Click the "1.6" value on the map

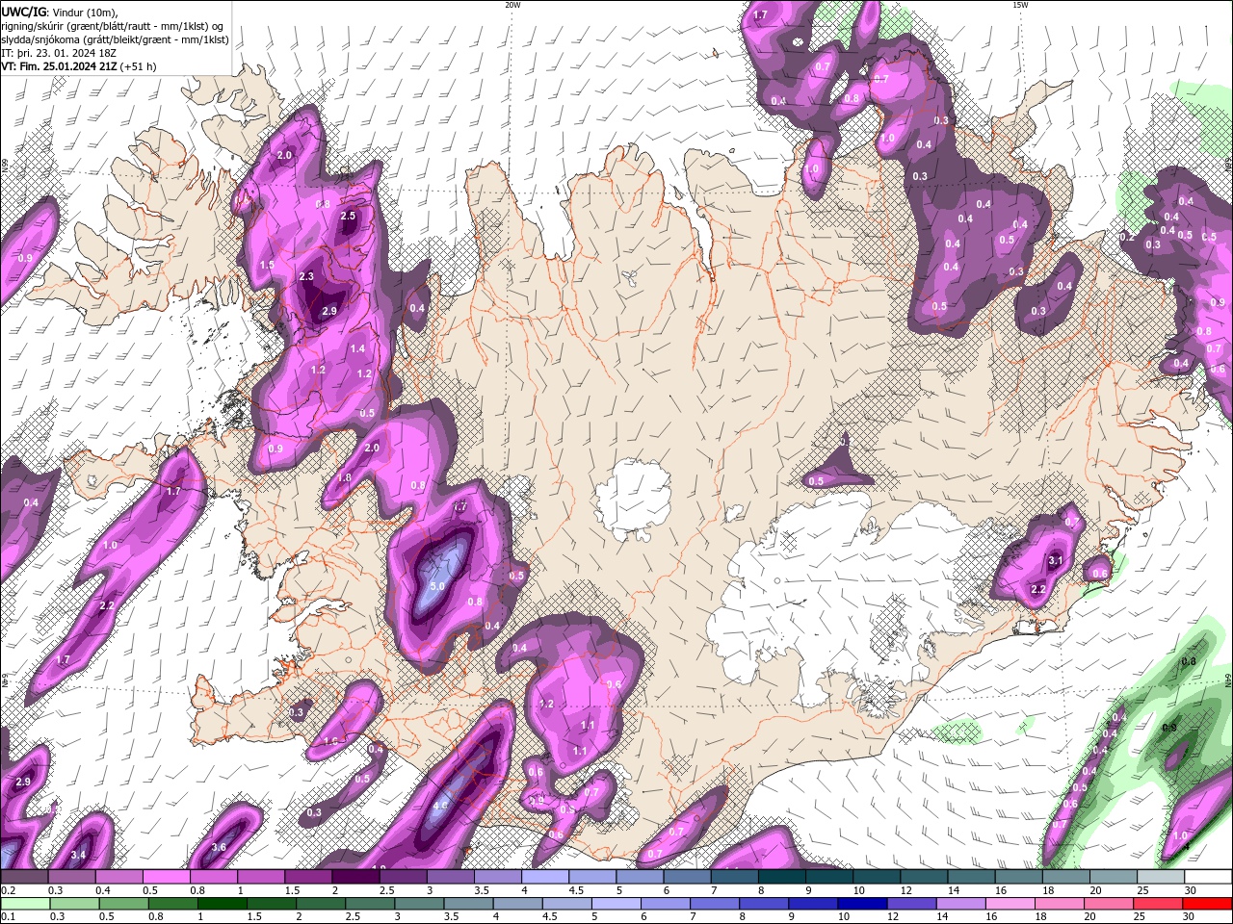tap(330, 742)
